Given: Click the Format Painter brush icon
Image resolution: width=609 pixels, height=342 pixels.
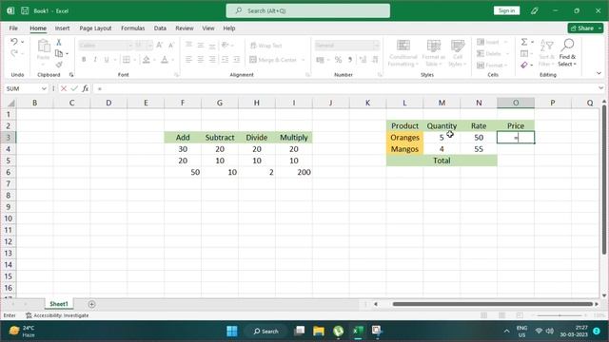Looking at the screenshot, I should coord(59,65).
